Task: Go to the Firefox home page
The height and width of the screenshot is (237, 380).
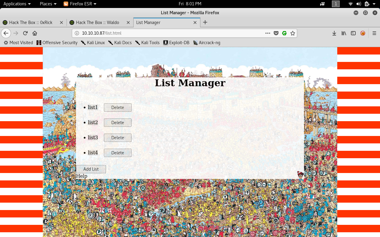Action: (x=35, y=33)
